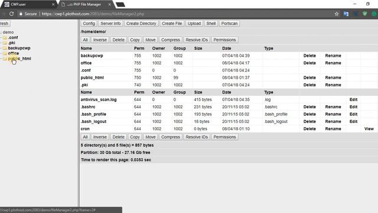
Task: Close the CWP.user tab
Action: (x=53, y=4)
